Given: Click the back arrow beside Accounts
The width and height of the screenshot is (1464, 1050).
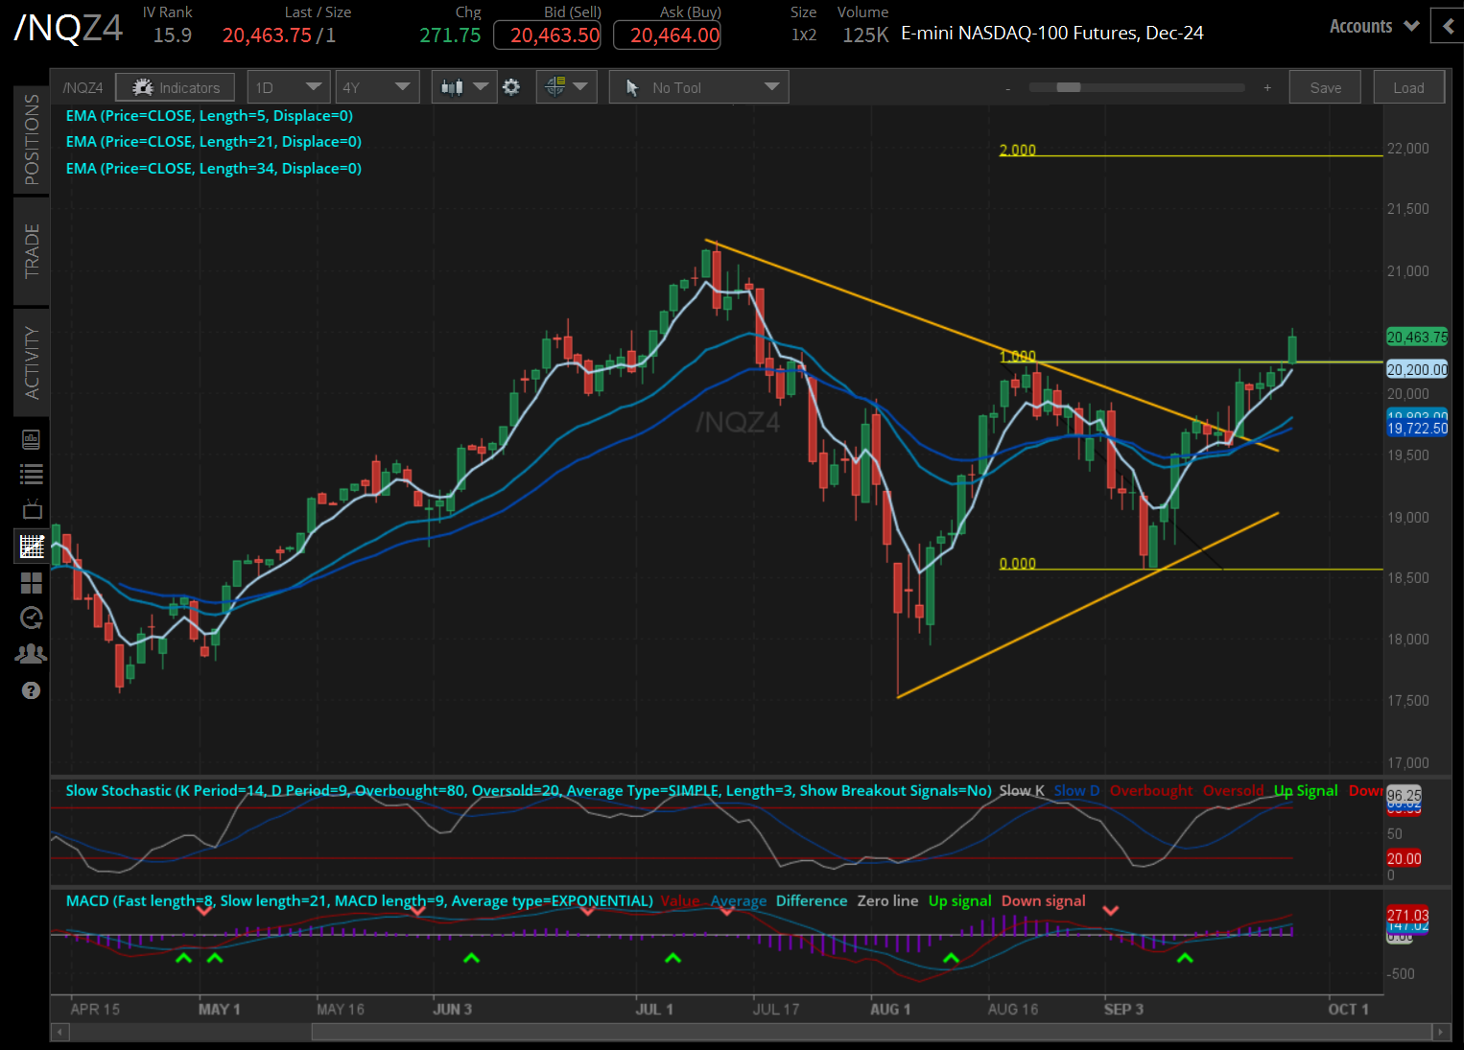Looking at the screenshot, I should tap(1447, 26).
